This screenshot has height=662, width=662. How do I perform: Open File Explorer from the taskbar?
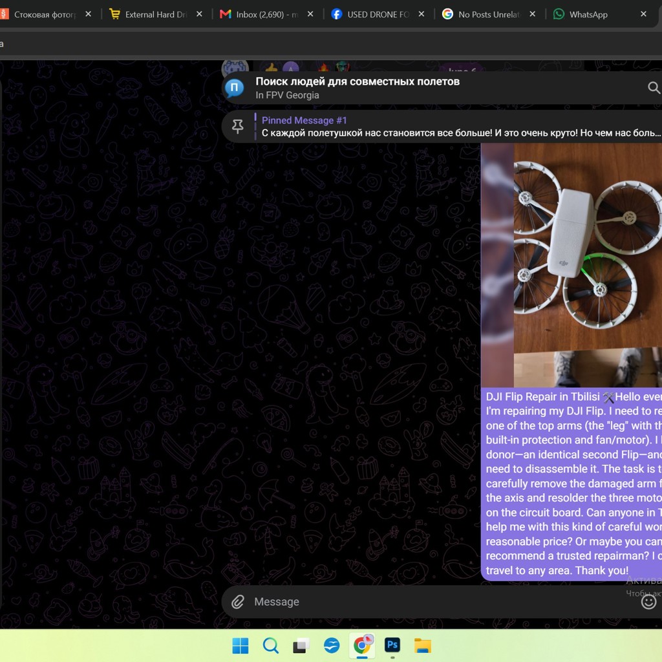(423, 646)
